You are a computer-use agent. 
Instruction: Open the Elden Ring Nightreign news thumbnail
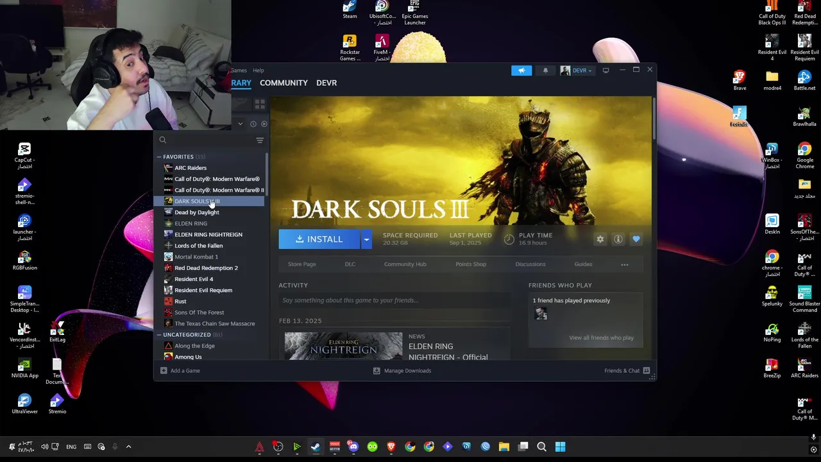tap(343, 346)
